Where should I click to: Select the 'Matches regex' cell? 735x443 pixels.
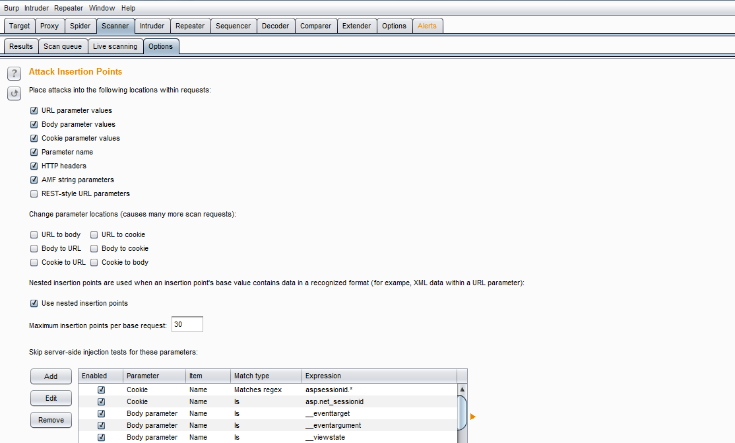coord(267,390)
